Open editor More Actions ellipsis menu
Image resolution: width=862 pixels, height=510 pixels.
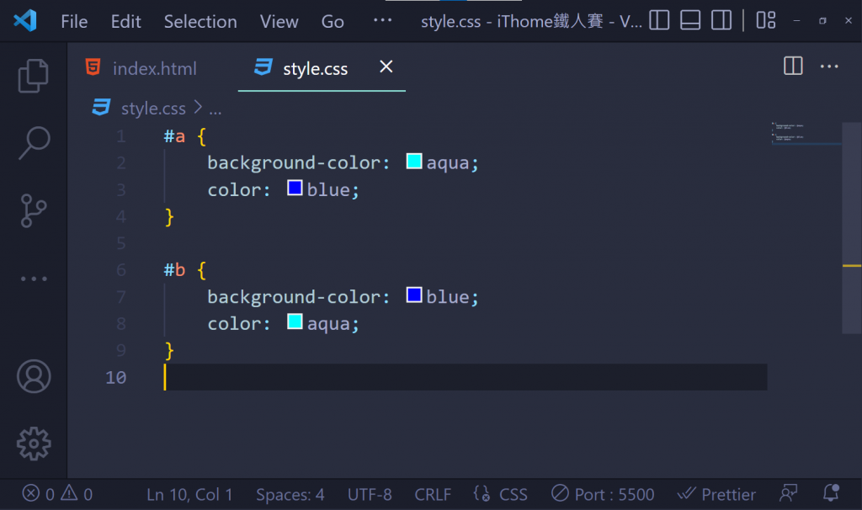click(x=829, y=66)
